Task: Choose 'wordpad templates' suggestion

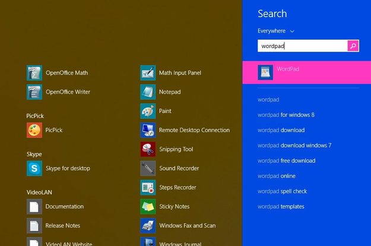Action: coord(281,206)
